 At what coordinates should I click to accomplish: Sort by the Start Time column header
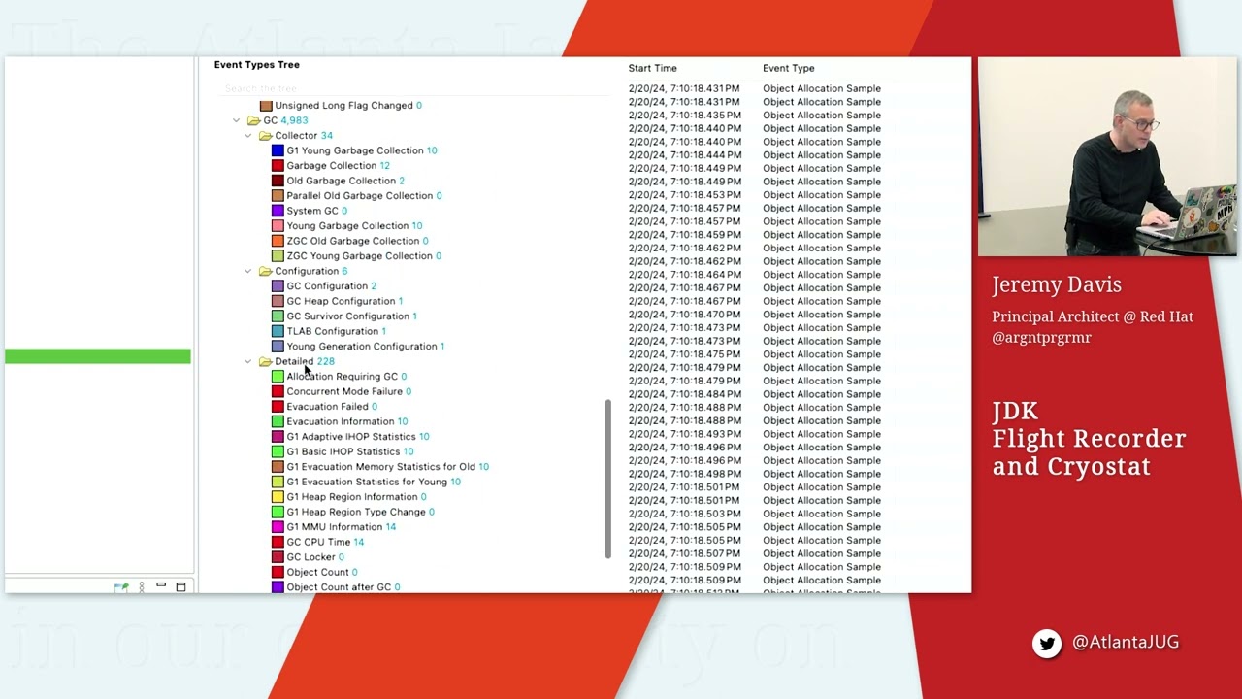(652, 68)
